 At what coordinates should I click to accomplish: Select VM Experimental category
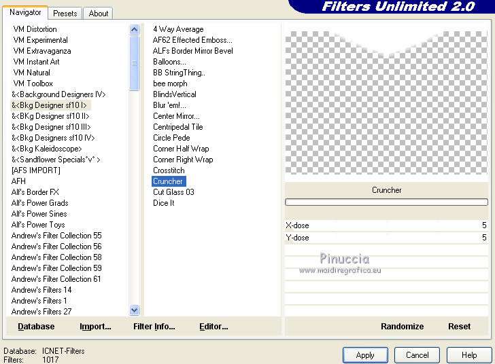(40, 40)
